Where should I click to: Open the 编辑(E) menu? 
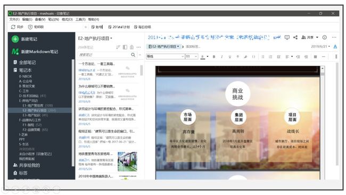pos(27,19)
